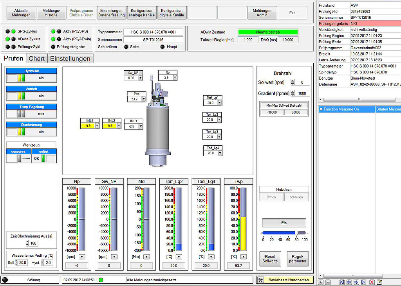Click the Gradient [rpm/s] input field
The width and height of the screenshot is (401, 286).
coord(302,93)
